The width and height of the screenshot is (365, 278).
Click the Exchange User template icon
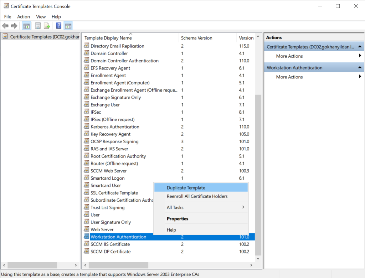pos(87,104)
